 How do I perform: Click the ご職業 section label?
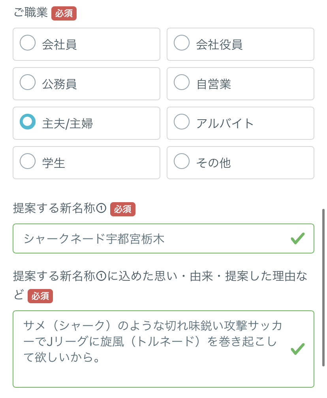[x=31, y=13]
